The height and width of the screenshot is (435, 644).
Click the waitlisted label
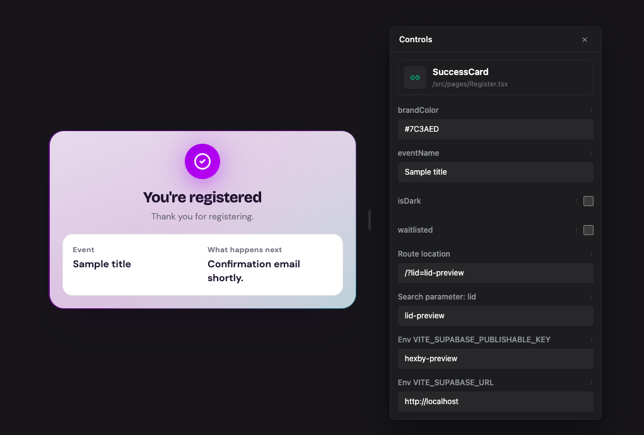415,230
